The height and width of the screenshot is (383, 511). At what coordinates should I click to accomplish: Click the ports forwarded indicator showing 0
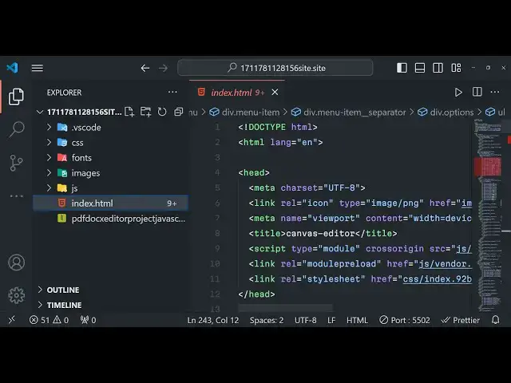[x=88, y=320]
